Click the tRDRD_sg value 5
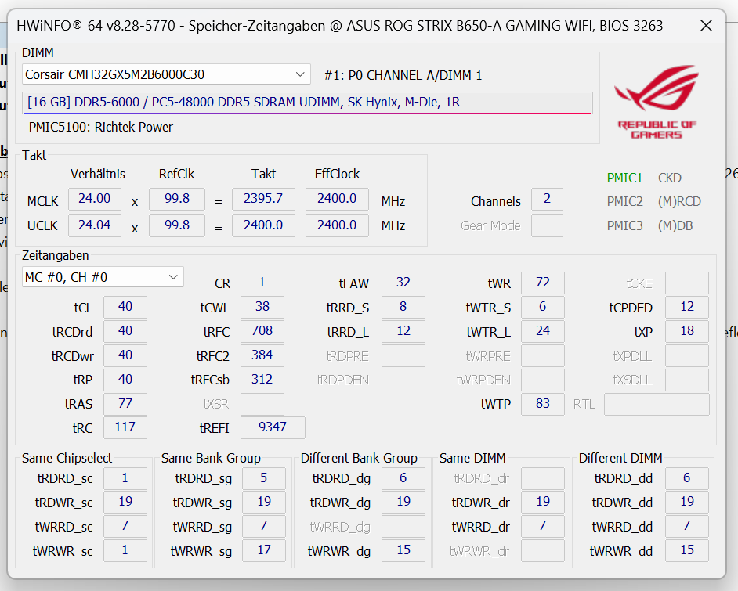Image resolution: width=738 pixels, height=591 pixels. pos(264,478)
